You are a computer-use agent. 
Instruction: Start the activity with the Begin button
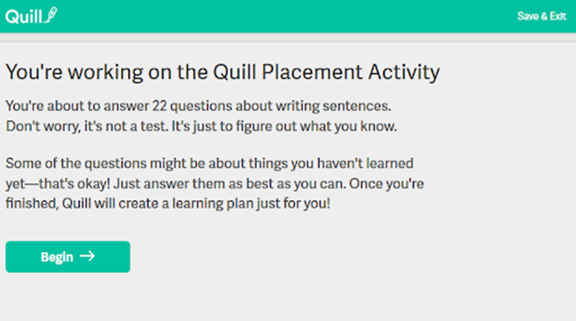click(x=68, y=257)
